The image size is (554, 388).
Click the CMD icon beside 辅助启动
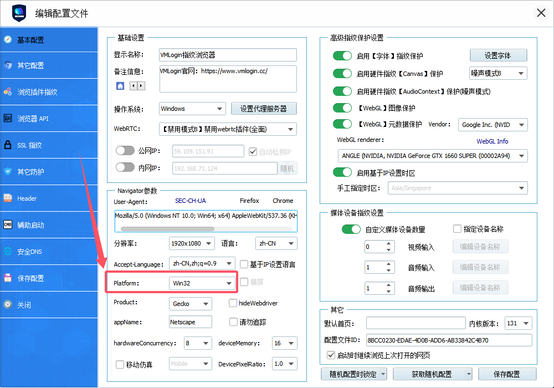(8, 224)
